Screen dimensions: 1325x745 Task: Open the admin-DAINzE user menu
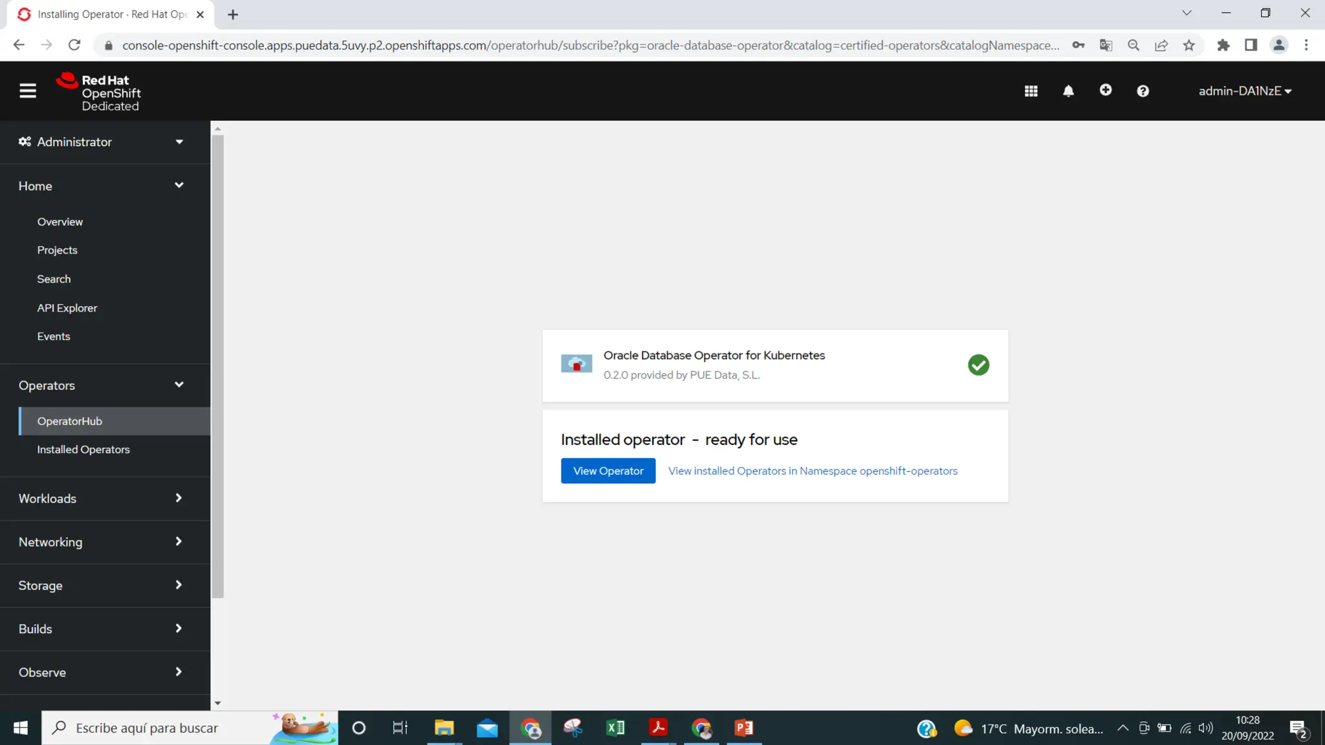click(1244, 91)
